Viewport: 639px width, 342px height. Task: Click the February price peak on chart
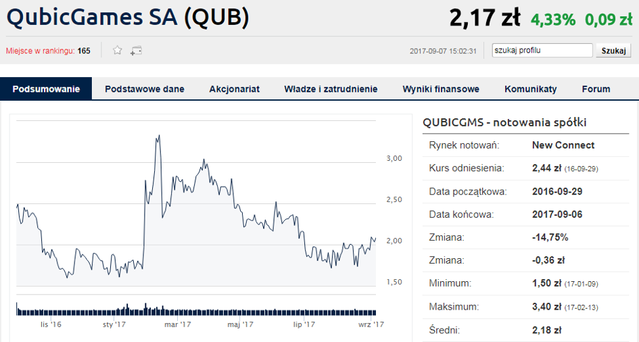point(158,136)
